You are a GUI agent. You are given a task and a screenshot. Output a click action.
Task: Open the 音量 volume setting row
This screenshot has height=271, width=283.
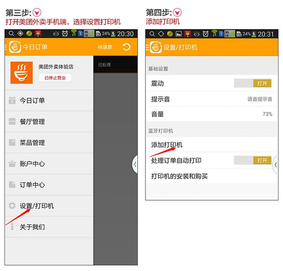point(212,114)
